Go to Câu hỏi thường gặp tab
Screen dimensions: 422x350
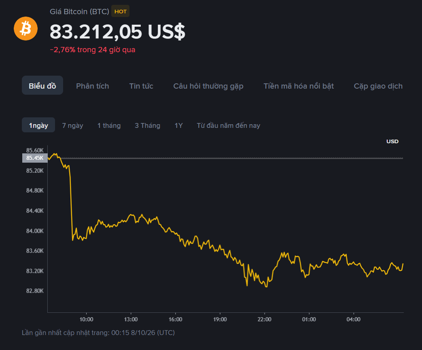coord(208,86)
